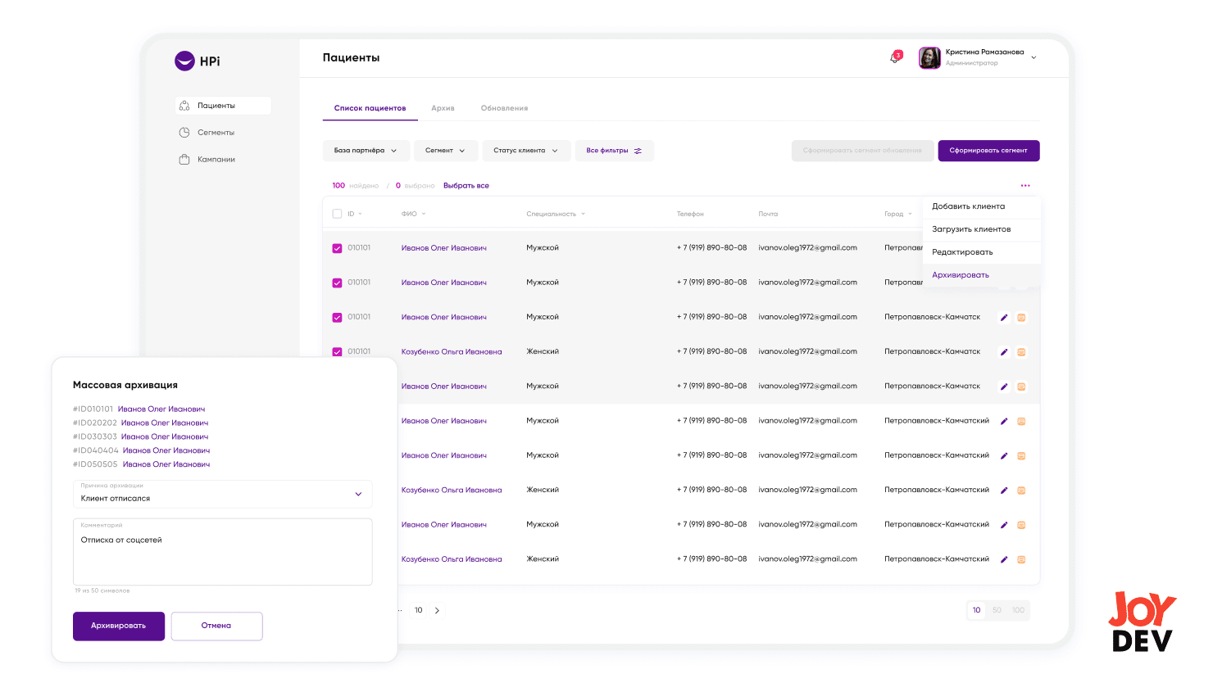The height and width of the screenshot is (683, 1213).
Task: Open patient name next to #ID050505
Action: (x=166, y=465)
